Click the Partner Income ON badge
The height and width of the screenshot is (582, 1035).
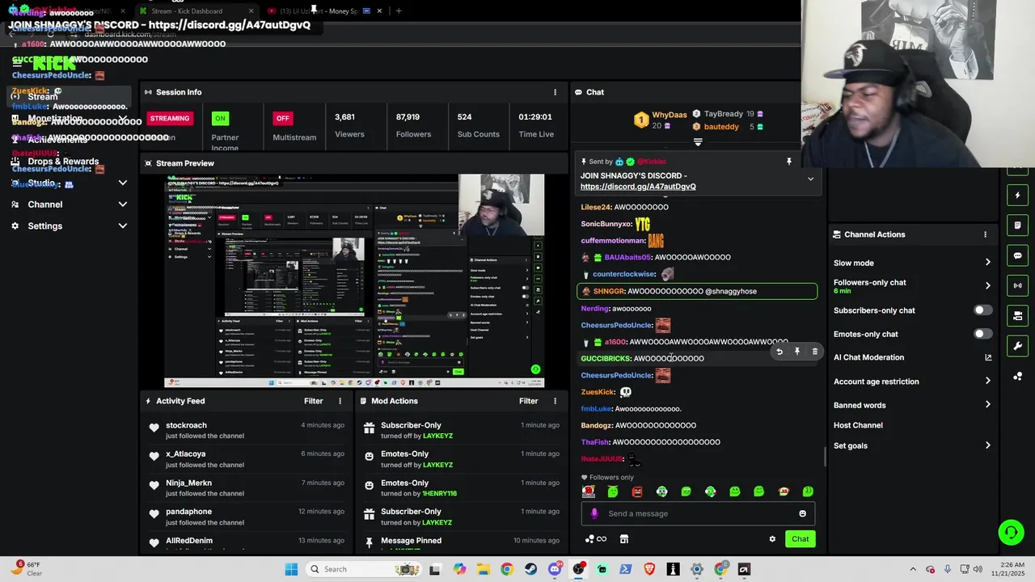219,118
